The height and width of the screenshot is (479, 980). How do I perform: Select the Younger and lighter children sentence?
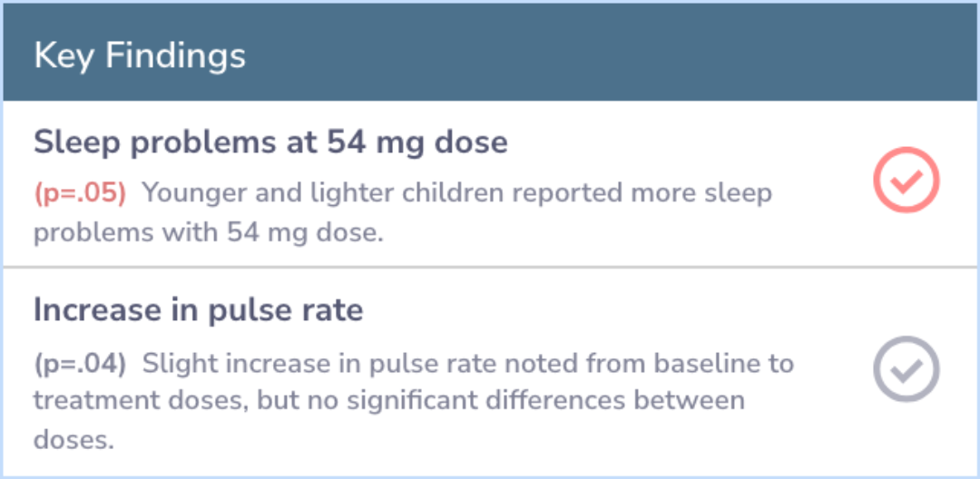pos(457,193)
